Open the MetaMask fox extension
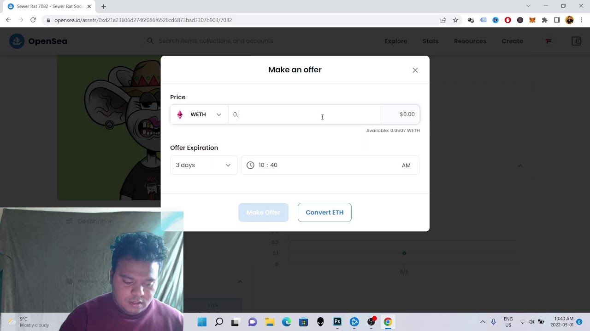Screen dimensions: 590x331 532,20
